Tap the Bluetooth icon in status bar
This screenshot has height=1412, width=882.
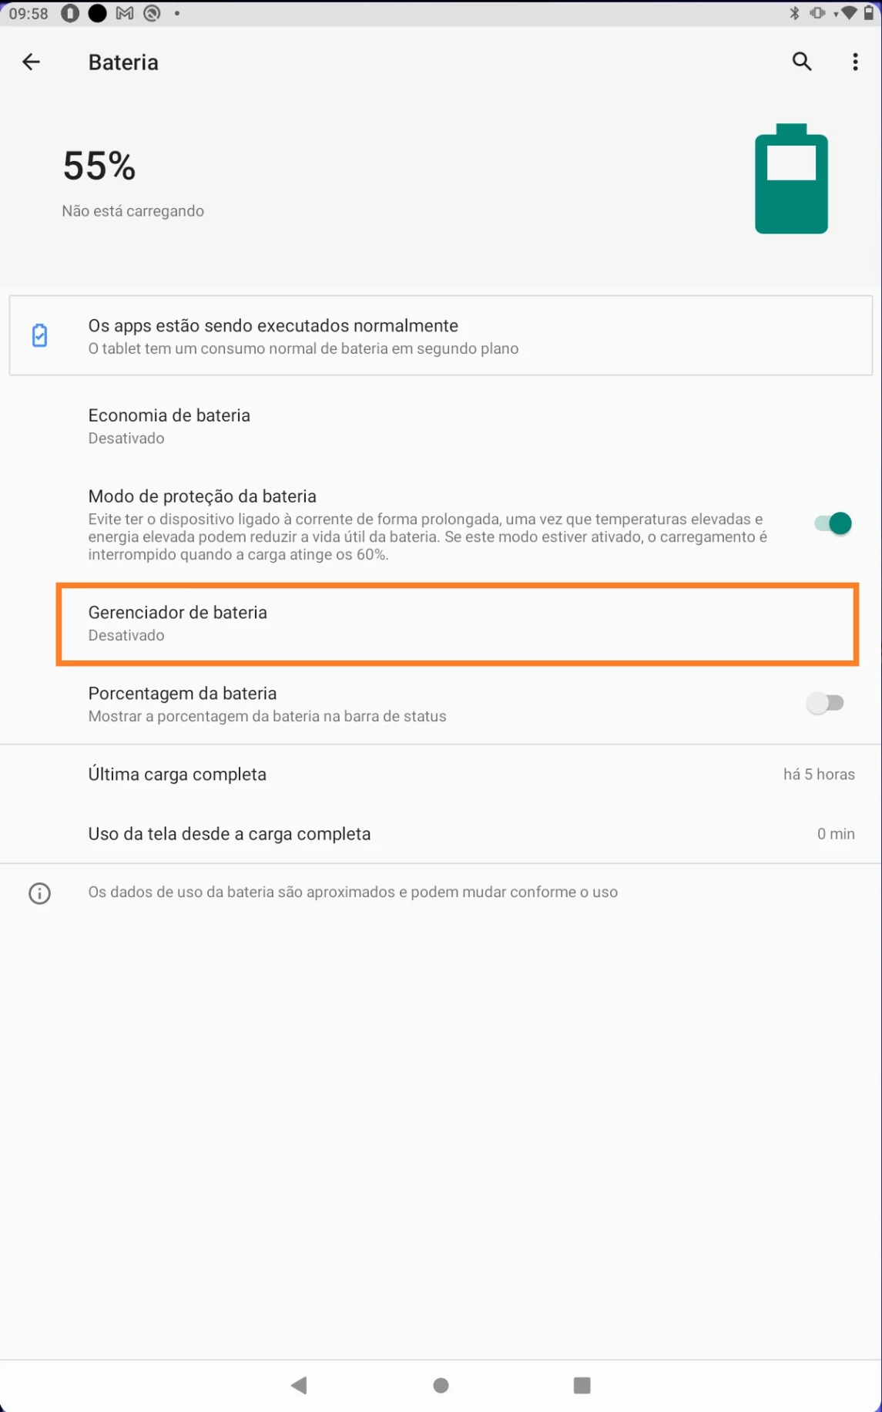tap(794, 13)
